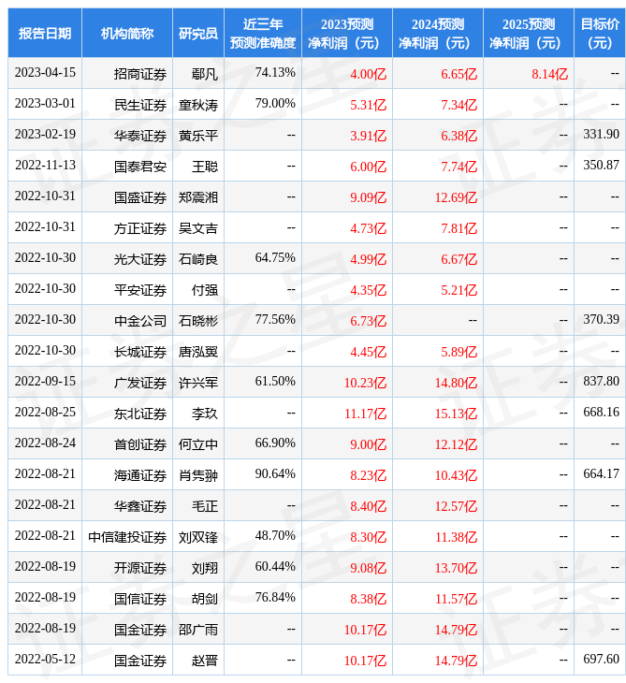Select institution 方正证券

click(140, 228)
